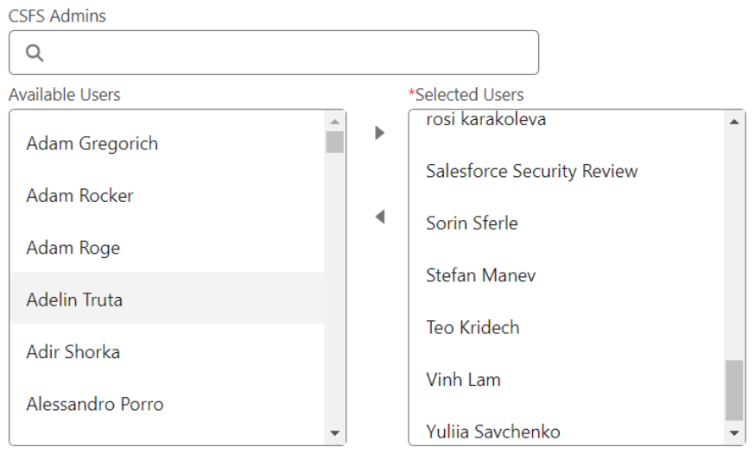Click the right arrow to add selected user
The image size is (755, 460).
tap(380, 133)
